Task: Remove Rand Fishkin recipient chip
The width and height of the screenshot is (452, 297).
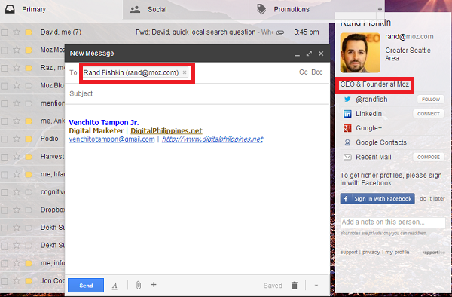Action: coord(185,72)
